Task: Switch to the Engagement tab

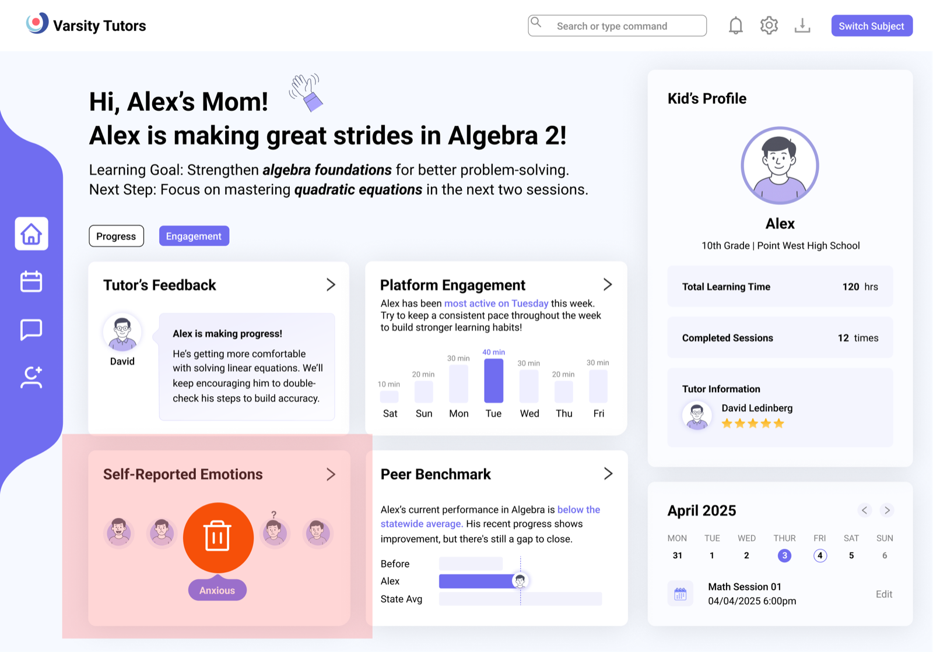Action: coord(194,236)
